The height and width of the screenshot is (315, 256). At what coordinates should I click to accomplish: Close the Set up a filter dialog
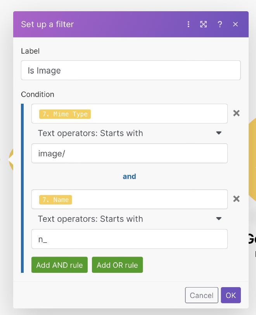click(235, 24)
